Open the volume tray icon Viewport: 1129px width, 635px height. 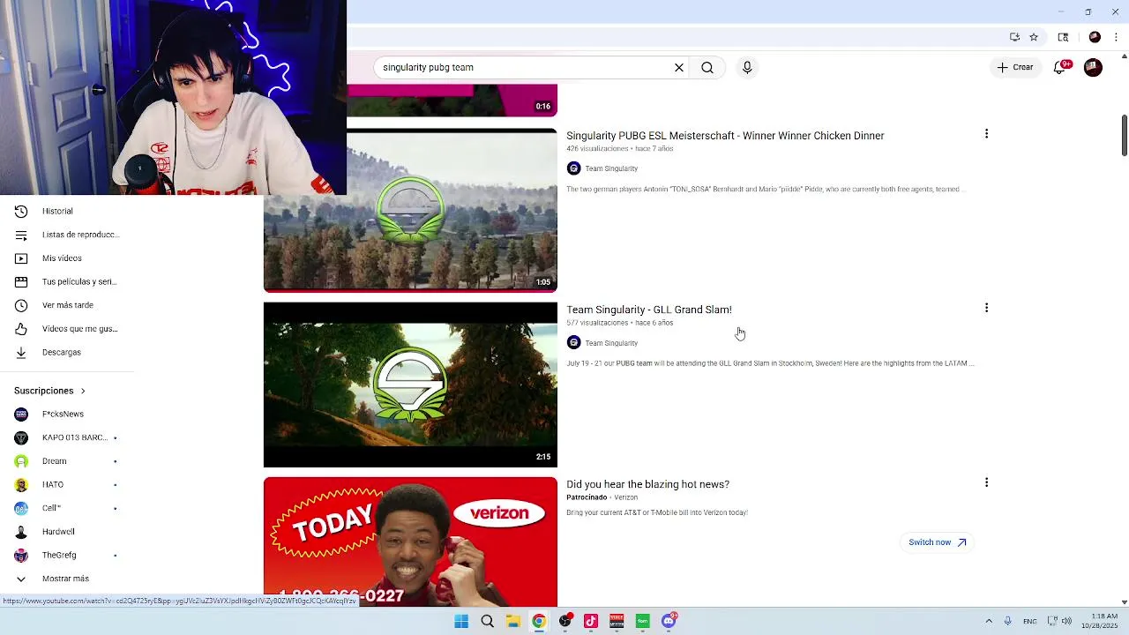click(x=1067, y=621)
